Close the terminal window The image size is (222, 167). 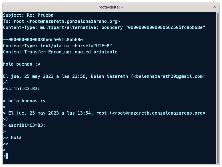pos(214,7)
